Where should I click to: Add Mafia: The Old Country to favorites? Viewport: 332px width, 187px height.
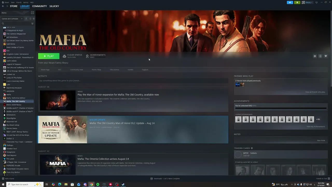click(326, 56)
